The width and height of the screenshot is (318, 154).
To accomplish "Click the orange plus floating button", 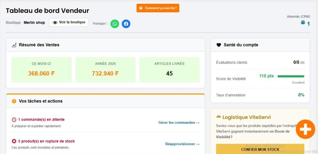I will click(306, 129).
